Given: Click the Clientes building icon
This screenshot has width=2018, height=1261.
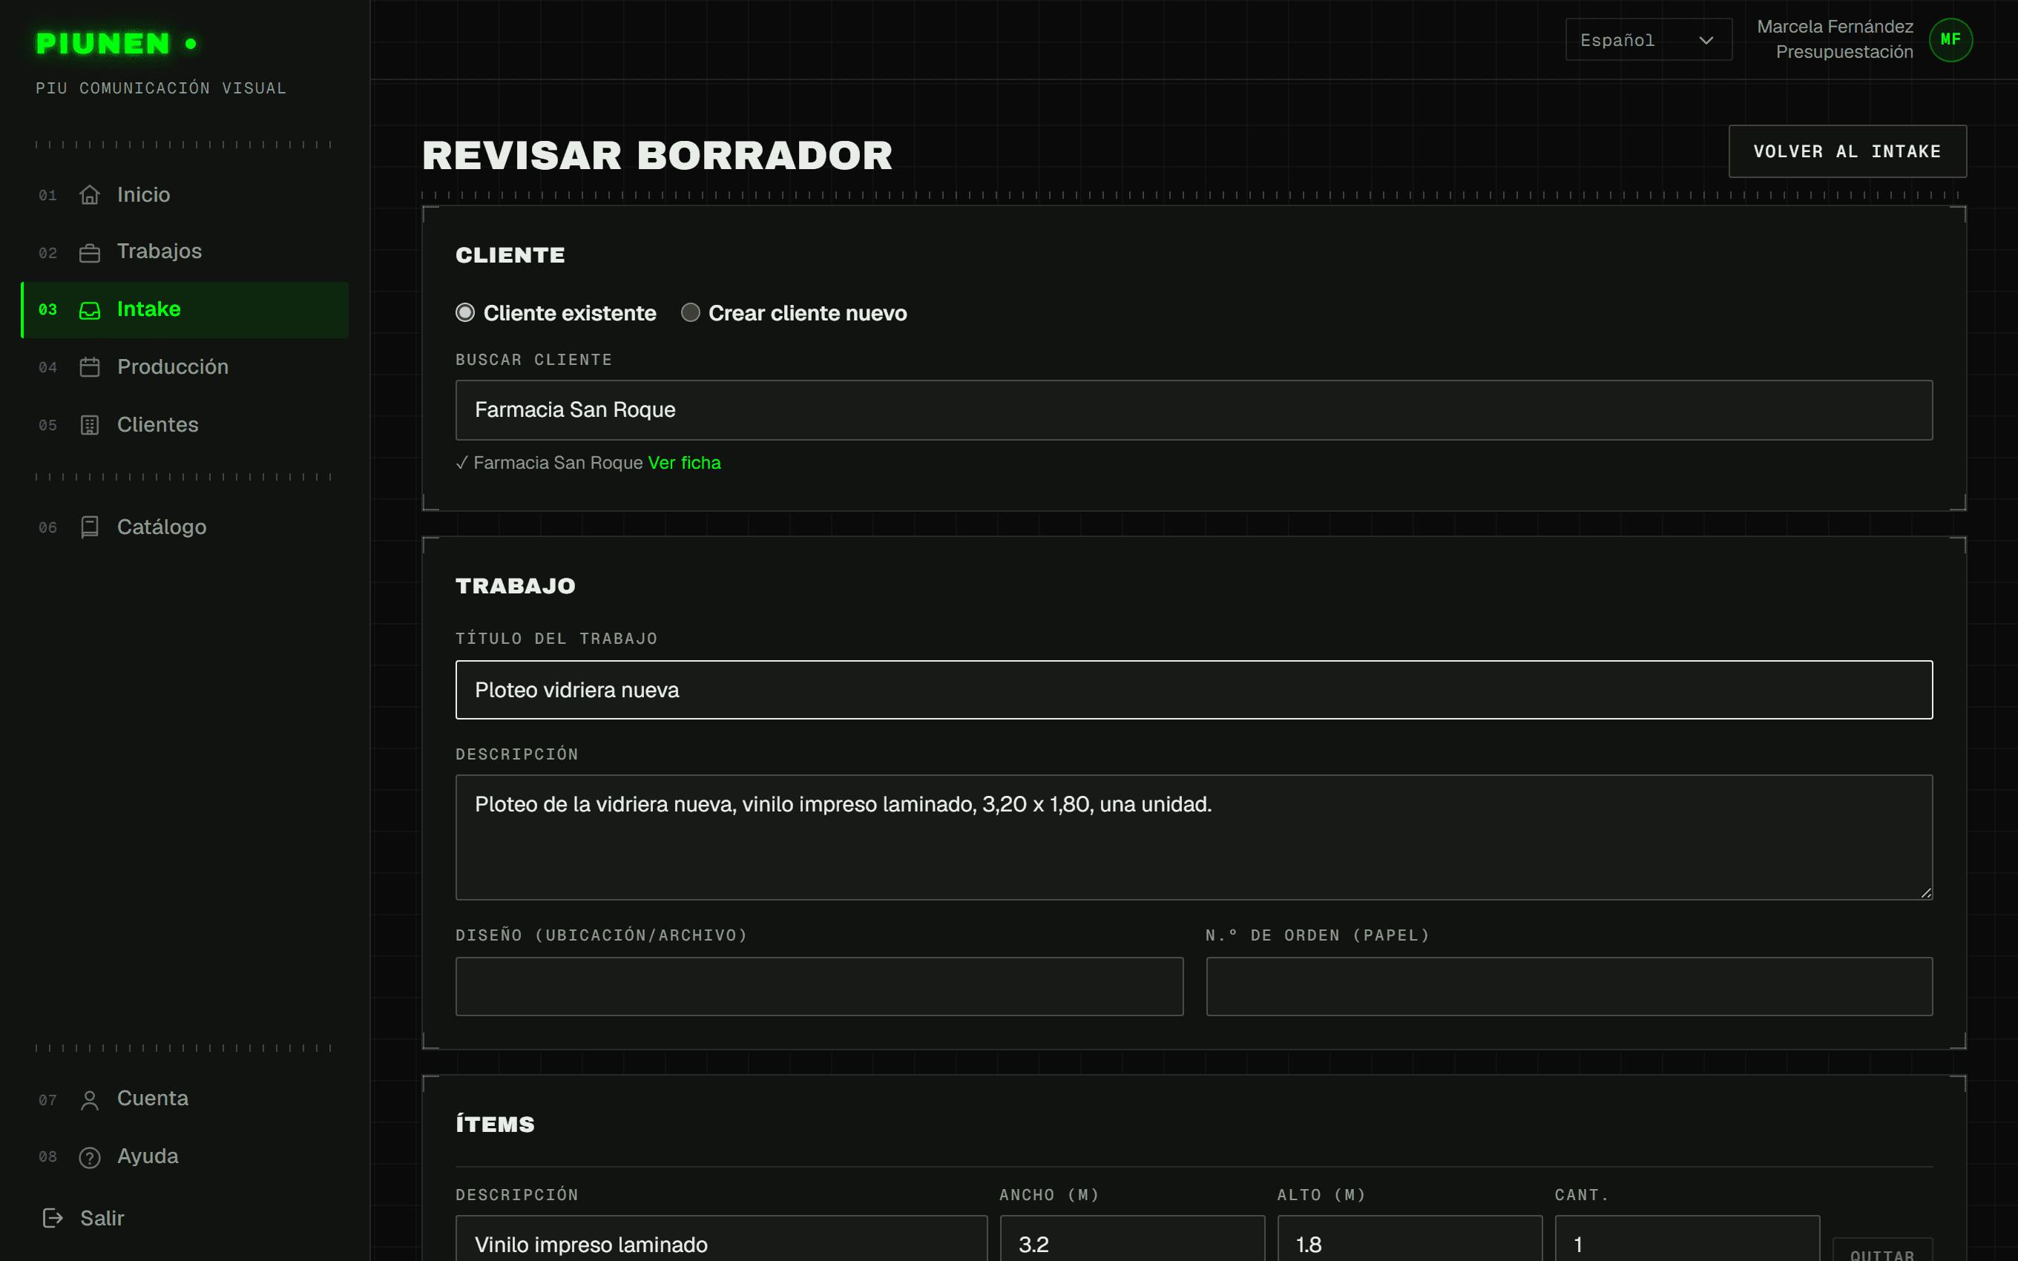Looking at the screenshot, I should [x=89, y=425].
